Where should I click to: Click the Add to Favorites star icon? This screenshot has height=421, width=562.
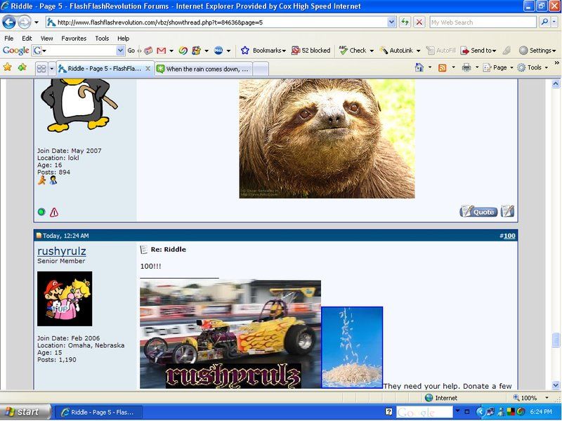click(22, 68)
